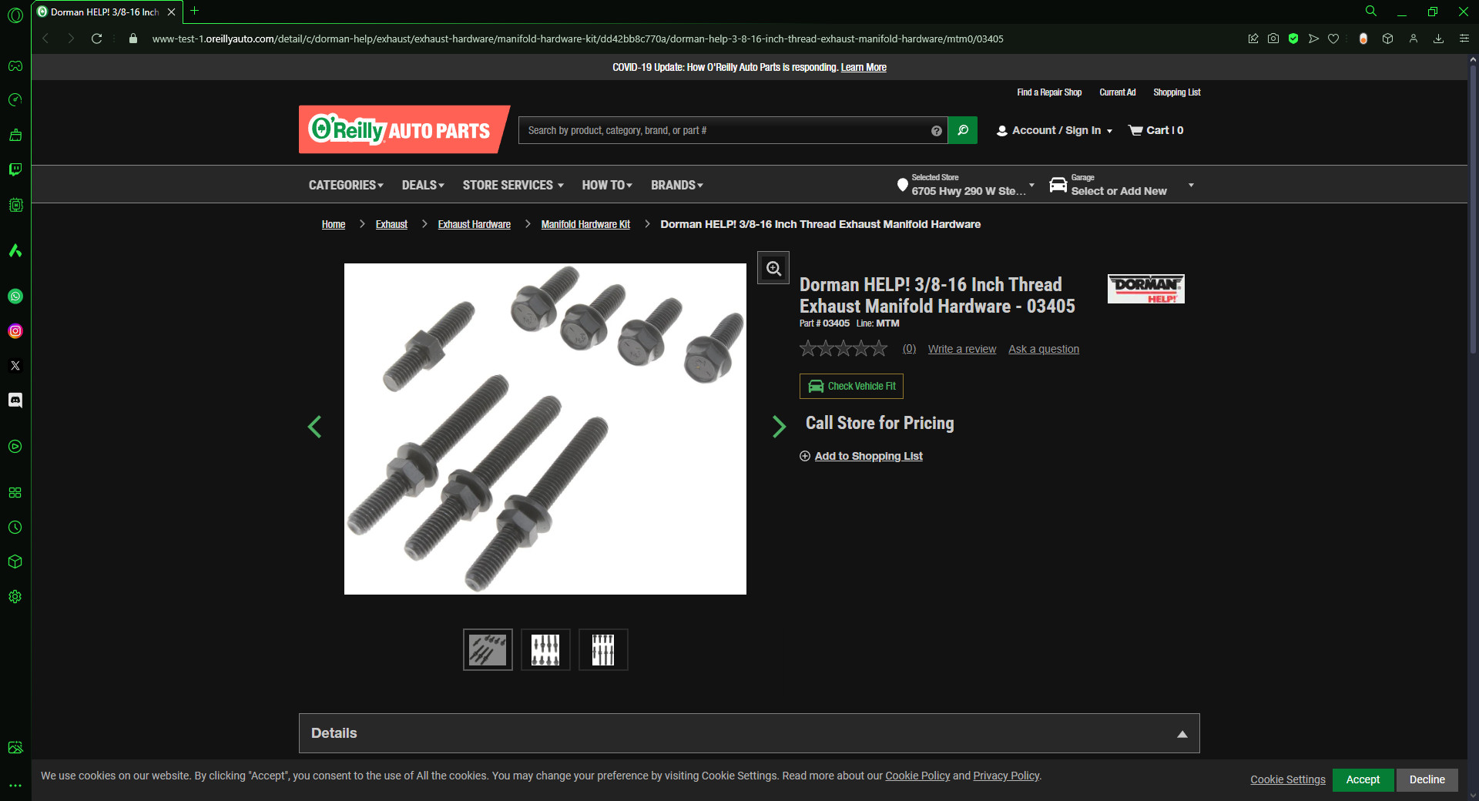Viewport: 1479px width, 801px height.
Task: Accept cookies
Action: 1363,779
